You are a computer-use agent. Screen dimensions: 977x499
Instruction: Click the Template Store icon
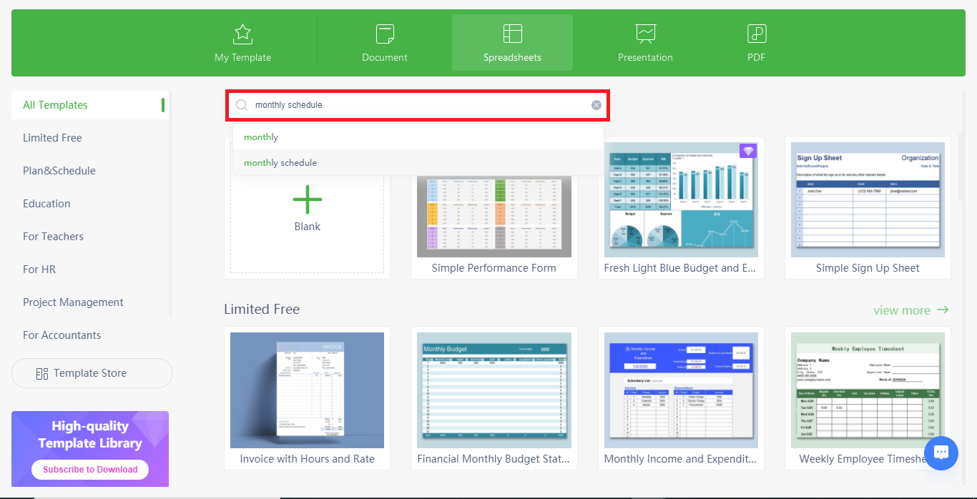41,373
